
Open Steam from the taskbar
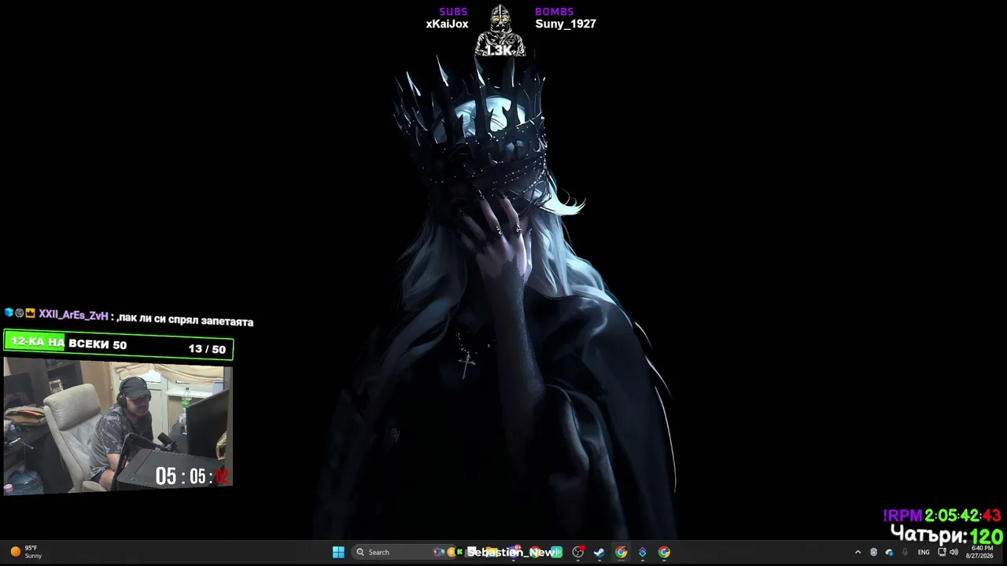click(599, 552)
